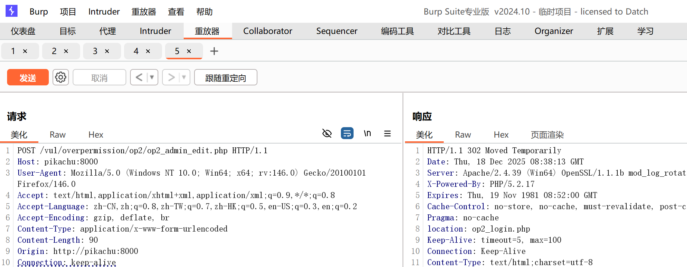The width and height of the screenshot is (687, 267).
Task: Switch to Sequencer tab
Action: (337, 31)
